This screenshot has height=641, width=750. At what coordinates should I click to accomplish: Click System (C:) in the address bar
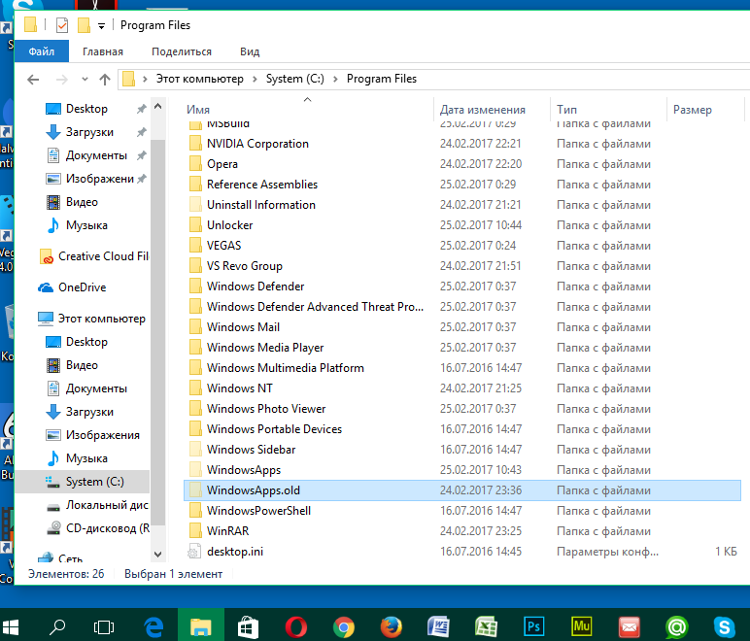point(294,79)
